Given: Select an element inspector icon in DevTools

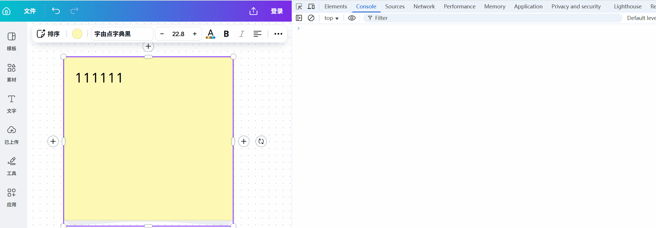Looking at the screenshot, I should pos(299,6).
